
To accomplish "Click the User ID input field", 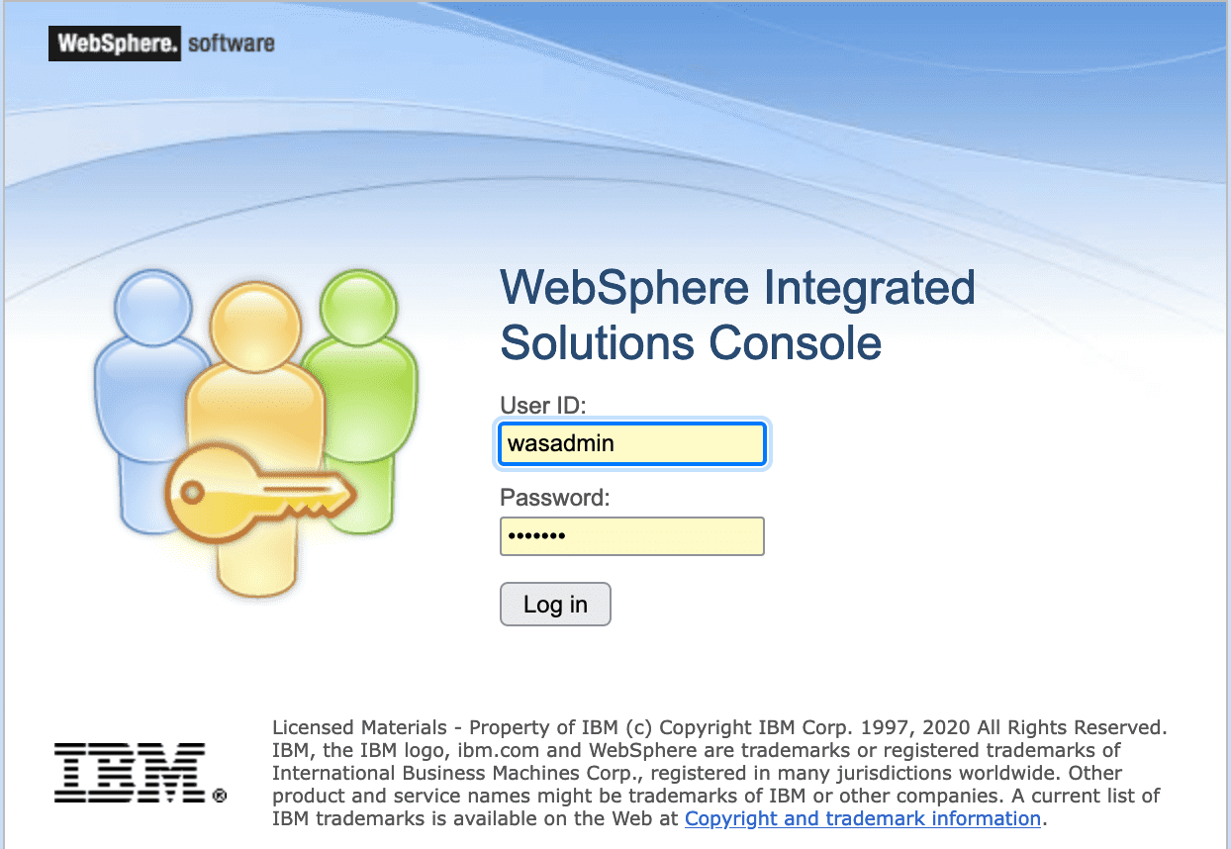I will point(631,443).
